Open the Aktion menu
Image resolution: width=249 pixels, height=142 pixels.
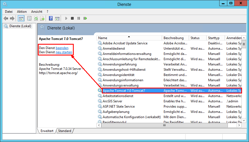click(22, 12)
